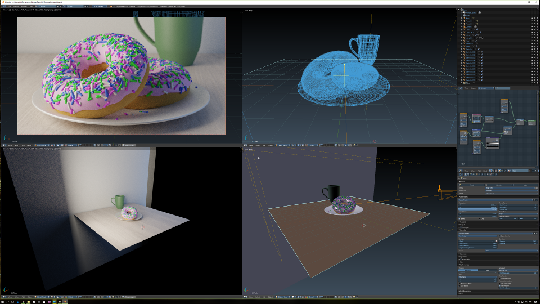Click the Render button in properties
Screen dimensions: 540x304
coord(471,185)
